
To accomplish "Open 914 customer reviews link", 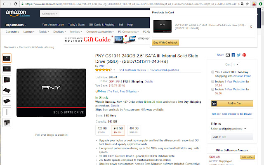I will click(132, 70).
